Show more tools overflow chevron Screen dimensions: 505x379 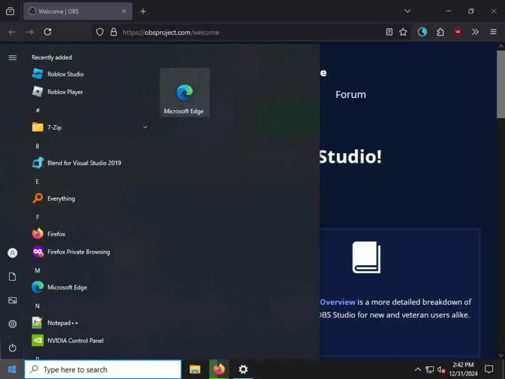pyautogui.click(x=475, y=32)
